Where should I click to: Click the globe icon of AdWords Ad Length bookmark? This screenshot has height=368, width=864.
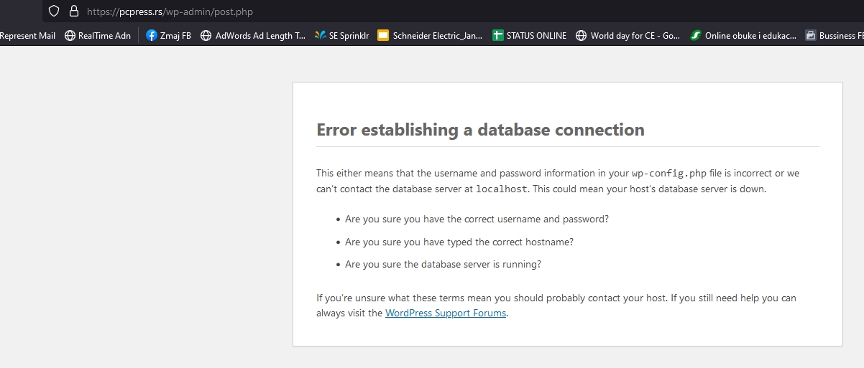coord(206,35)
